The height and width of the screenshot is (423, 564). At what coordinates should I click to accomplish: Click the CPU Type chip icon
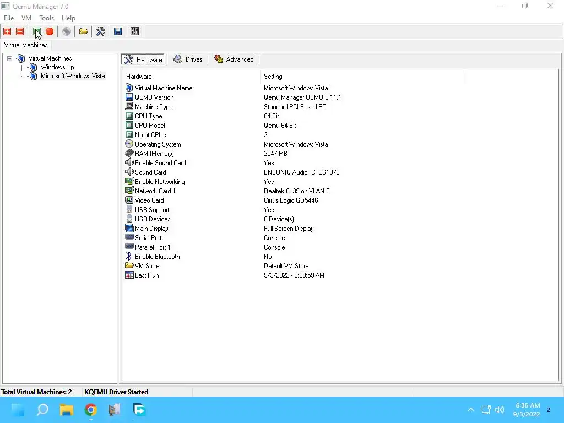(129, 116)
